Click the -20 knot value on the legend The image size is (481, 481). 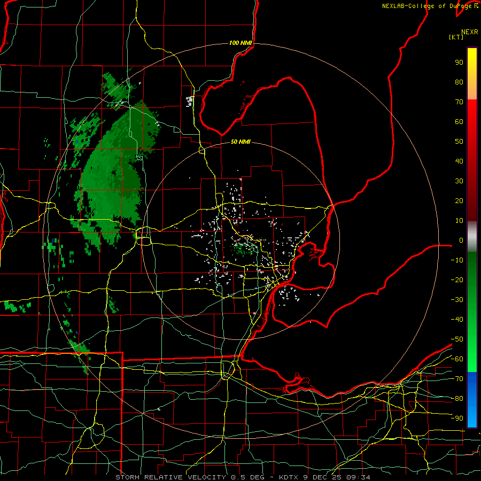457,280
